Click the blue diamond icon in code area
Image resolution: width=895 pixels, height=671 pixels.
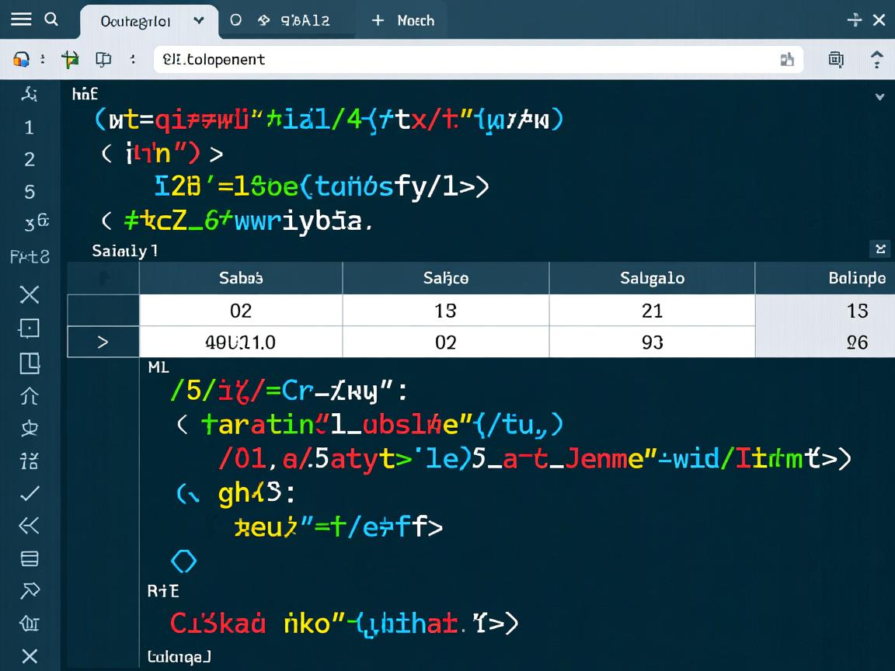coord(183,561)
